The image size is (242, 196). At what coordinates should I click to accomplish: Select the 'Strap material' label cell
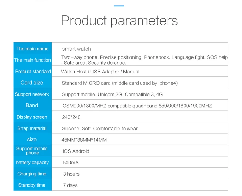tap(33, 128)
